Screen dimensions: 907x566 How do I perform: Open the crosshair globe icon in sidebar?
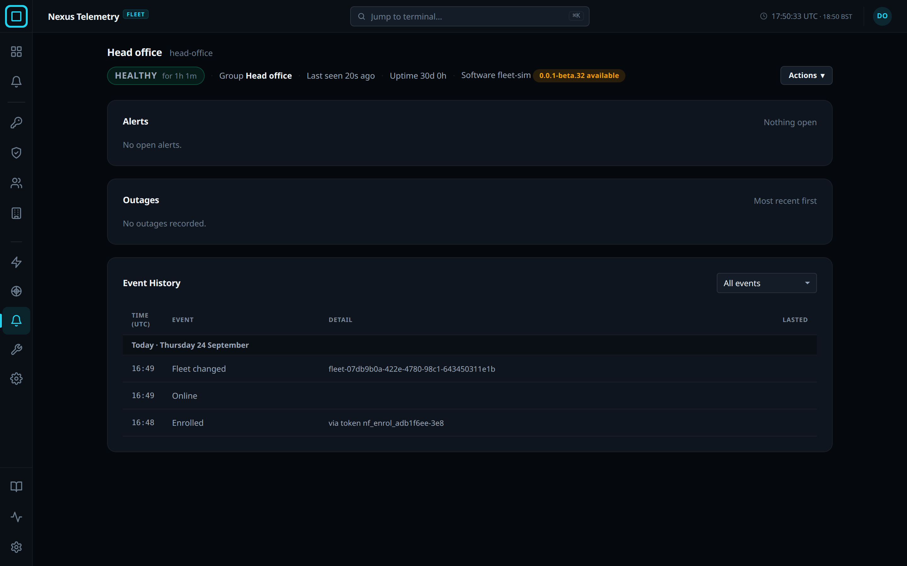point(16,291)
